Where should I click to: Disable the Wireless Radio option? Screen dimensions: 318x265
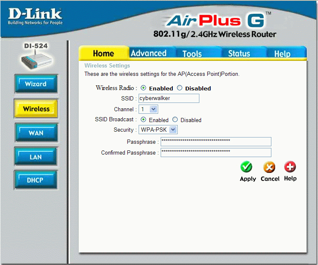coord(180,88)
